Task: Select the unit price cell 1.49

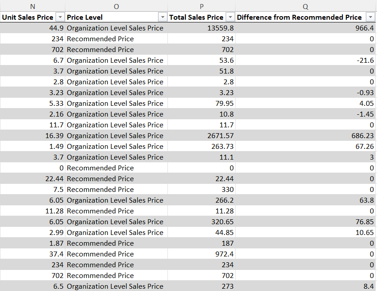Action: (x=32, y=146)
